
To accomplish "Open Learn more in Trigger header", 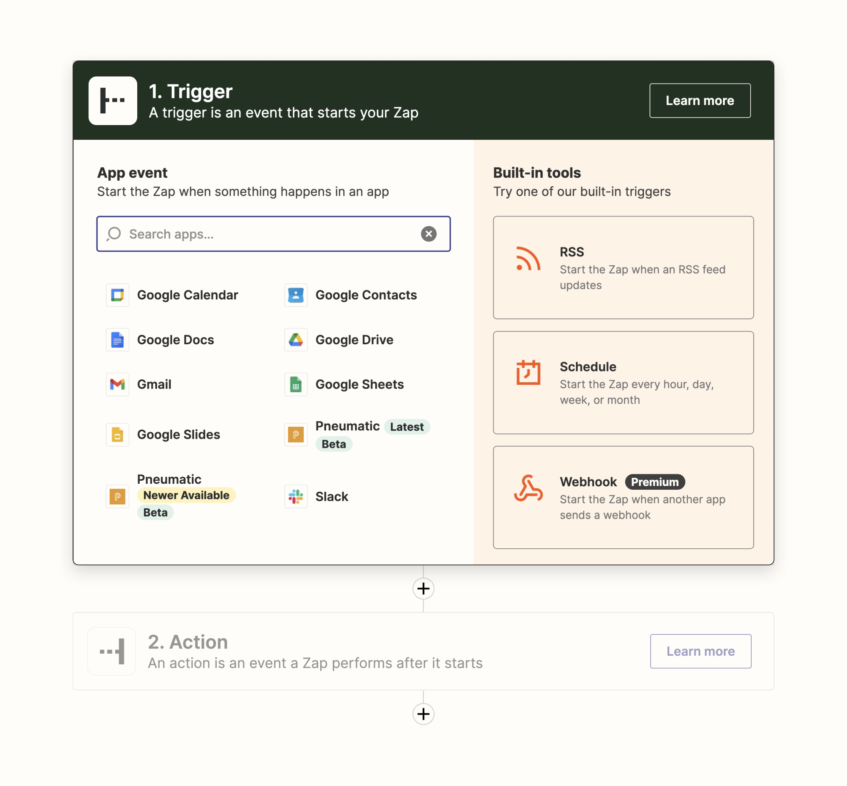I will click(x=700, y=101).
